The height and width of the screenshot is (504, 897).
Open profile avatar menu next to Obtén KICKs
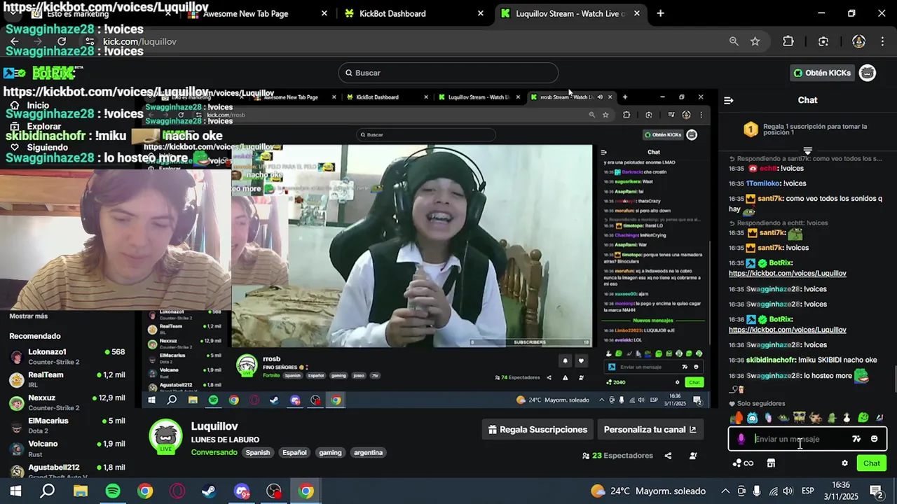click(868, 73)
